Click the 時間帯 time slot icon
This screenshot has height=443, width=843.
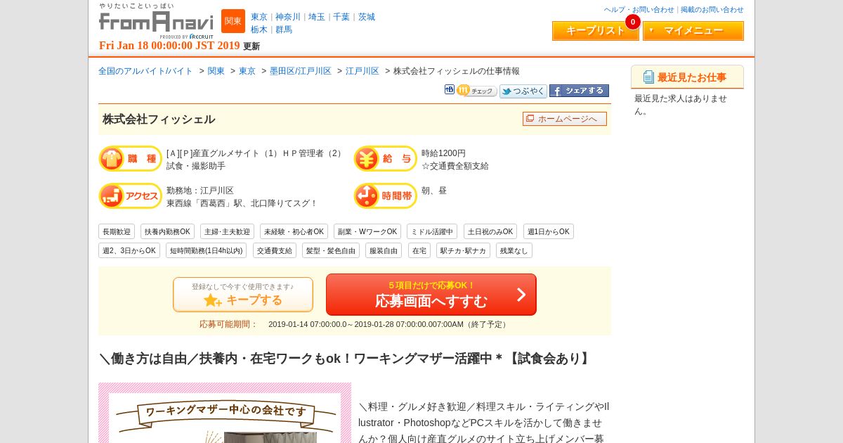tap(385, 196)
